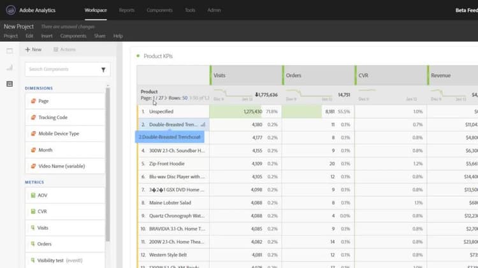Viewport: 478px width, 268px height.
Task: Open the visualizations chart icon in left rail
Action: click(10, 67)
